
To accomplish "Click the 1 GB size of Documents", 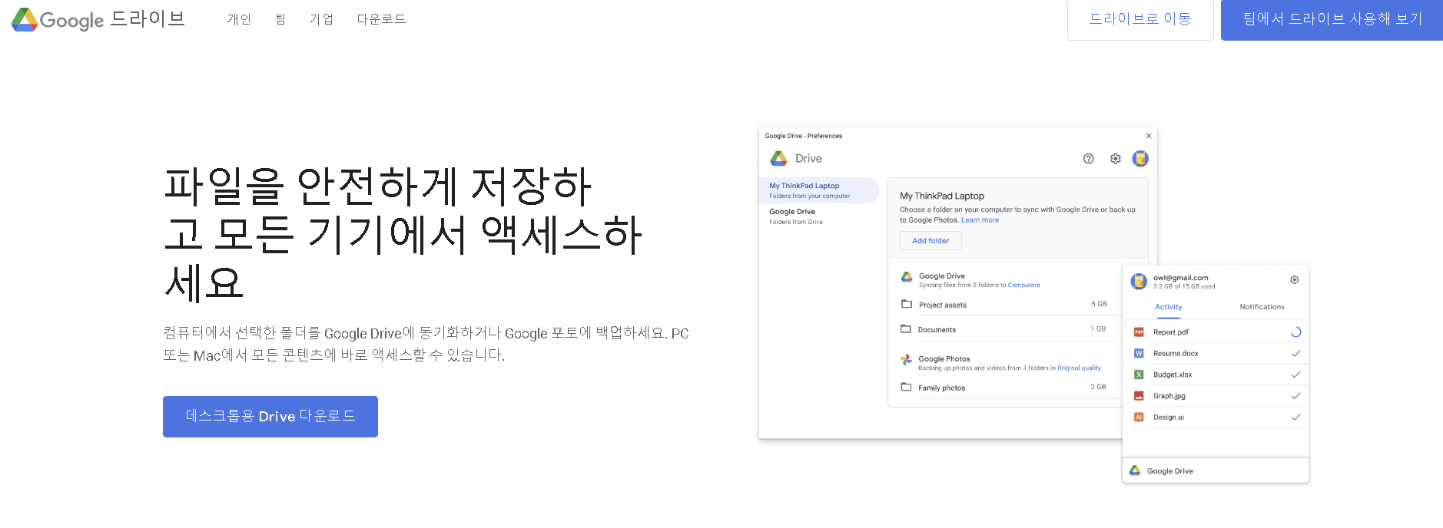I will 1098,328.
